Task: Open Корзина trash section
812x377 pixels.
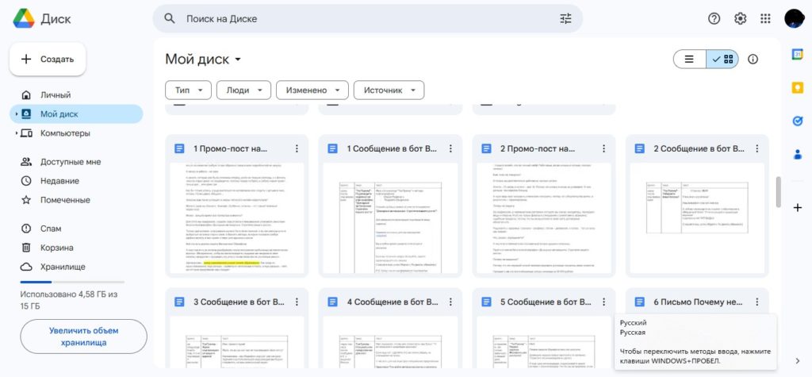Action: (76, 248)
